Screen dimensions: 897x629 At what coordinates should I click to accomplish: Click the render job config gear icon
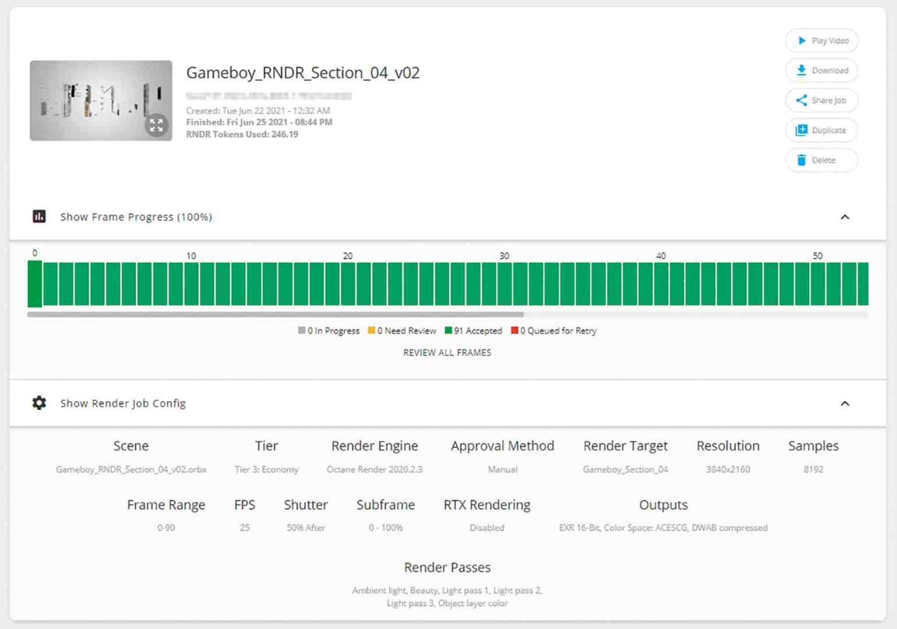click(x=38, y=402)
